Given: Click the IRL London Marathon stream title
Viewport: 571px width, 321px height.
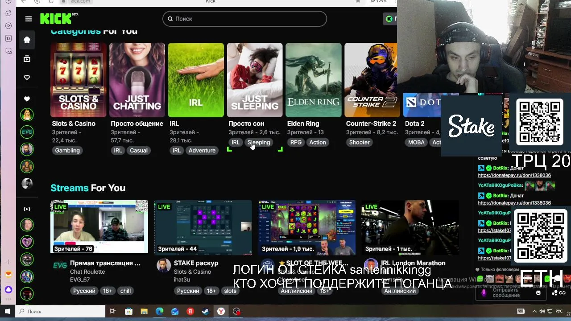Looking at the screenshot, I should pos(413,263).
